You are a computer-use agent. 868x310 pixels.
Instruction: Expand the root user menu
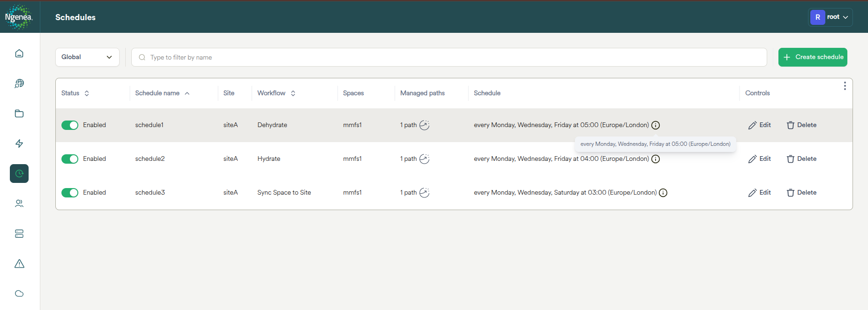click(x=830, y=17)
